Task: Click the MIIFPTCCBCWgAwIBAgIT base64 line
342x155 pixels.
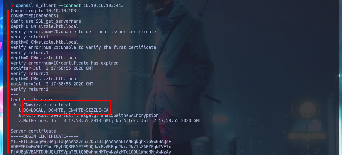Action: [x=91, y=142]
